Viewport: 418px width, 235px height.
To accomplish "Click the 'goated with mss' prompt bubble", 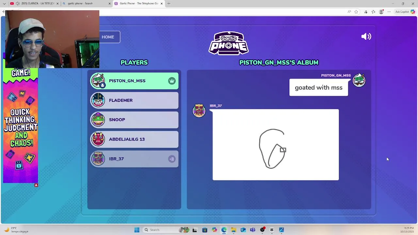I will pyautogui.click(x=319, y=87).
